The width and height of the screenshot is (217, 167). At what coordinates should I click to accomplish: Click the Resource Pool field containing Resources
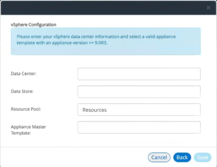point(139,110)
